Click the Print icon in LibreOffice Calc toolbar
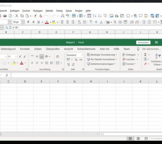This screenshot has height=144, width=162. [5, 16]
